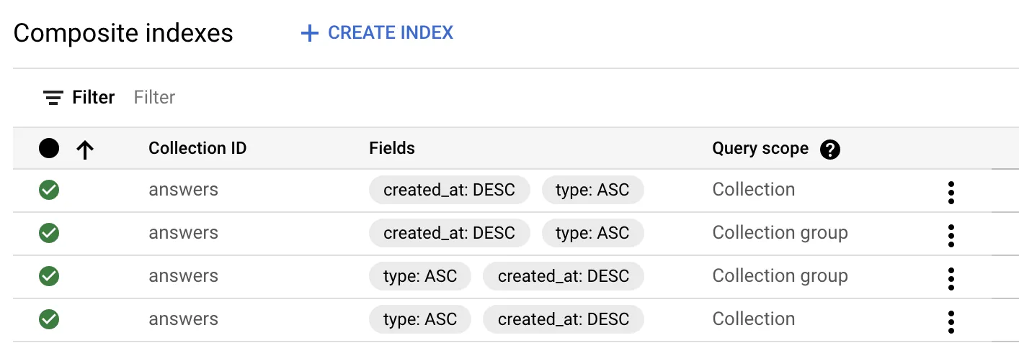The width and height of the screenshot is (1019, 348).
Task: Click type: ASC chip in third row
Action: [420, 276]
